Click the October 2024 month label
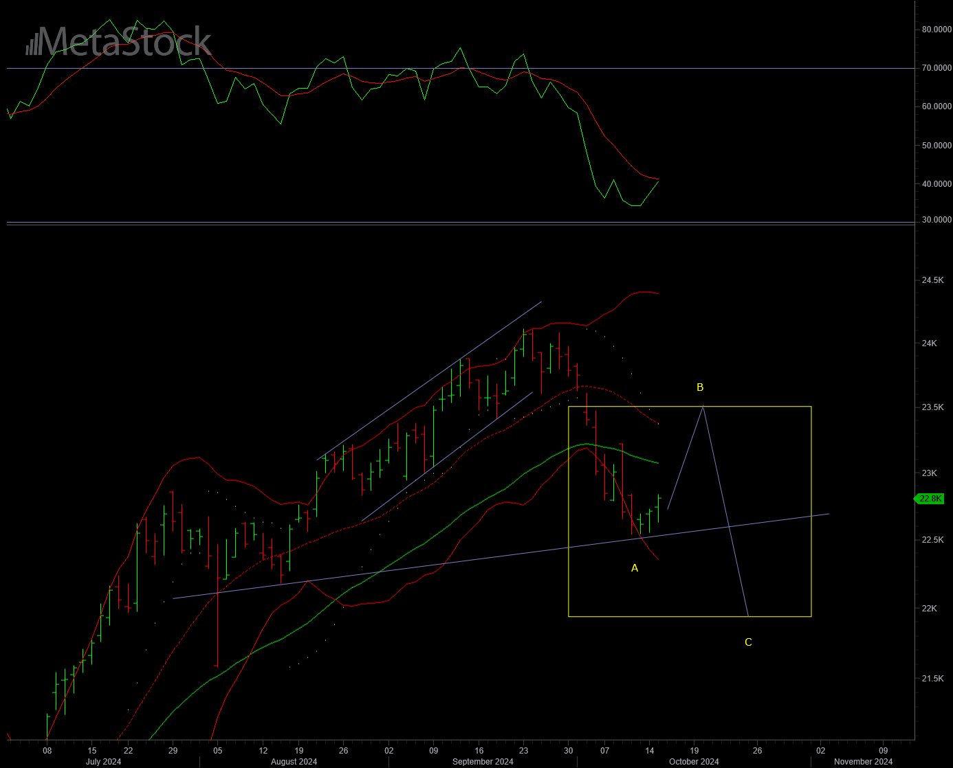Screen dimensions: 953x768 (694, 762)
